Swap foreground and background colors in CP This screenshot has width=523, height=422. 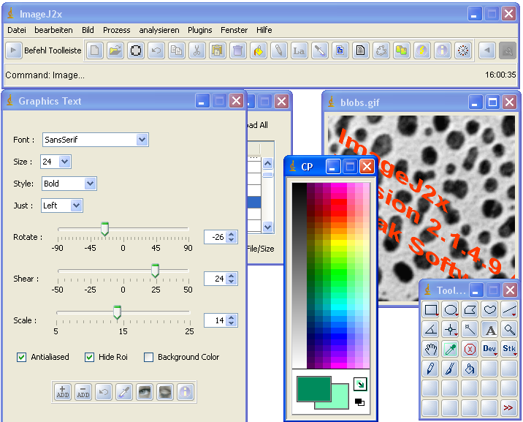point(360,384)
